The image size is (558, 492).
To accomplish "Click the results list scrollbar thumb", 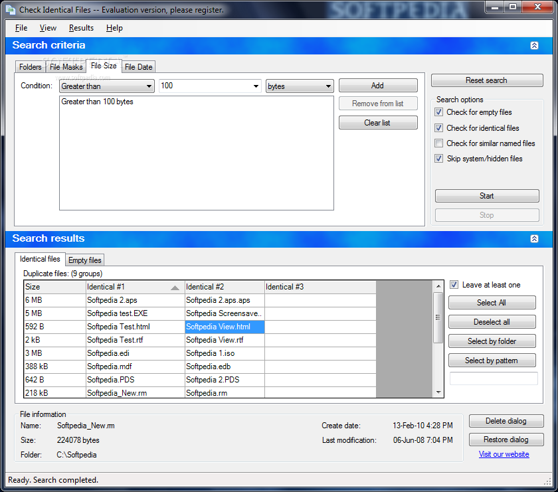I will (x=438, y=317).
